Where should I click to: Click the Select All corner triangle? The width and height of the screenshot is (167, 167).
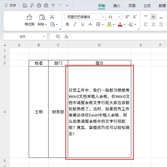click(x=5, y=45)
